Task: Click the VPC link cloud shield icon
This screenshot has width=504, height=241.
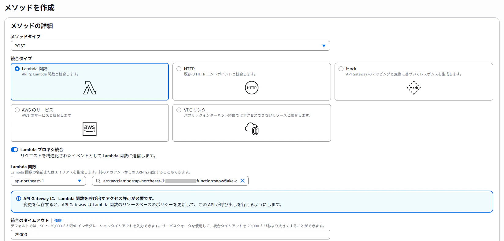Action: click(252, 129)
